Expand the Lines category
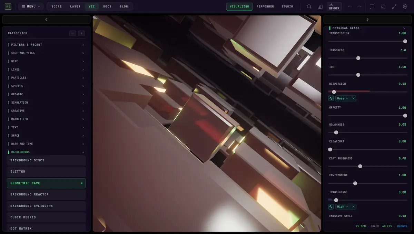The height and width of the screenshot is (234, 414). pos(46,70)
